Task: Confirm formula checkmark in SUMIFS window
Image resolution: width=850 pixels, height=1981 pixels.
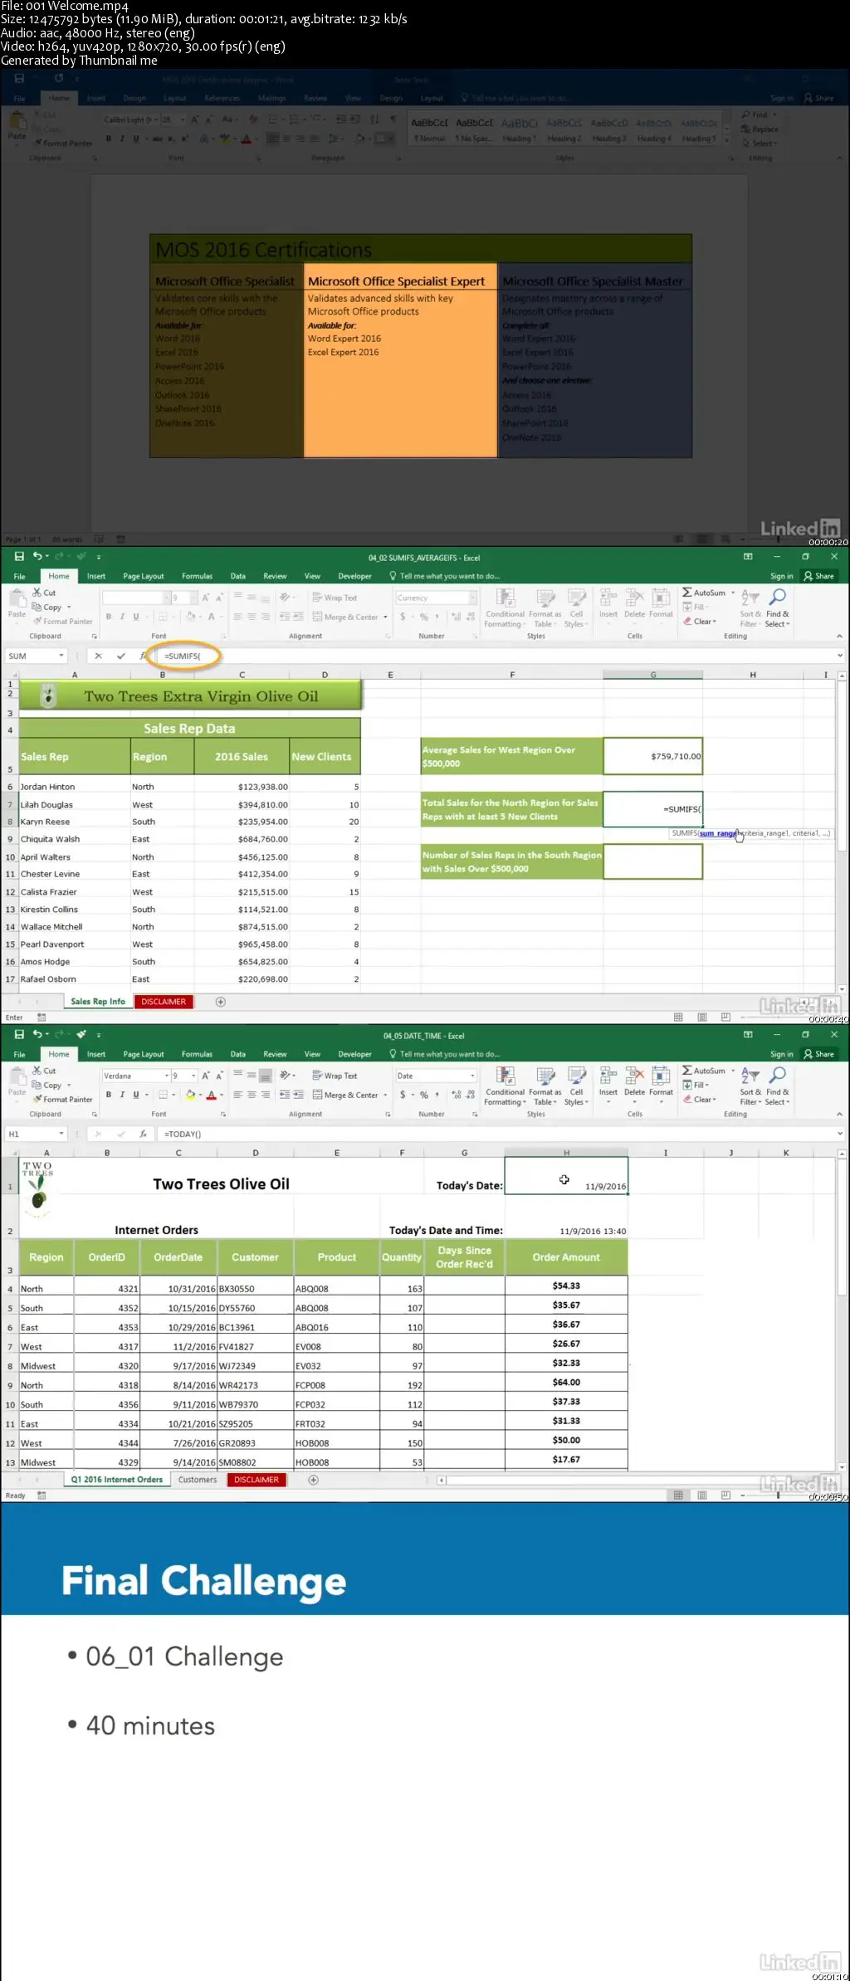Action: (x=120, y=656)
